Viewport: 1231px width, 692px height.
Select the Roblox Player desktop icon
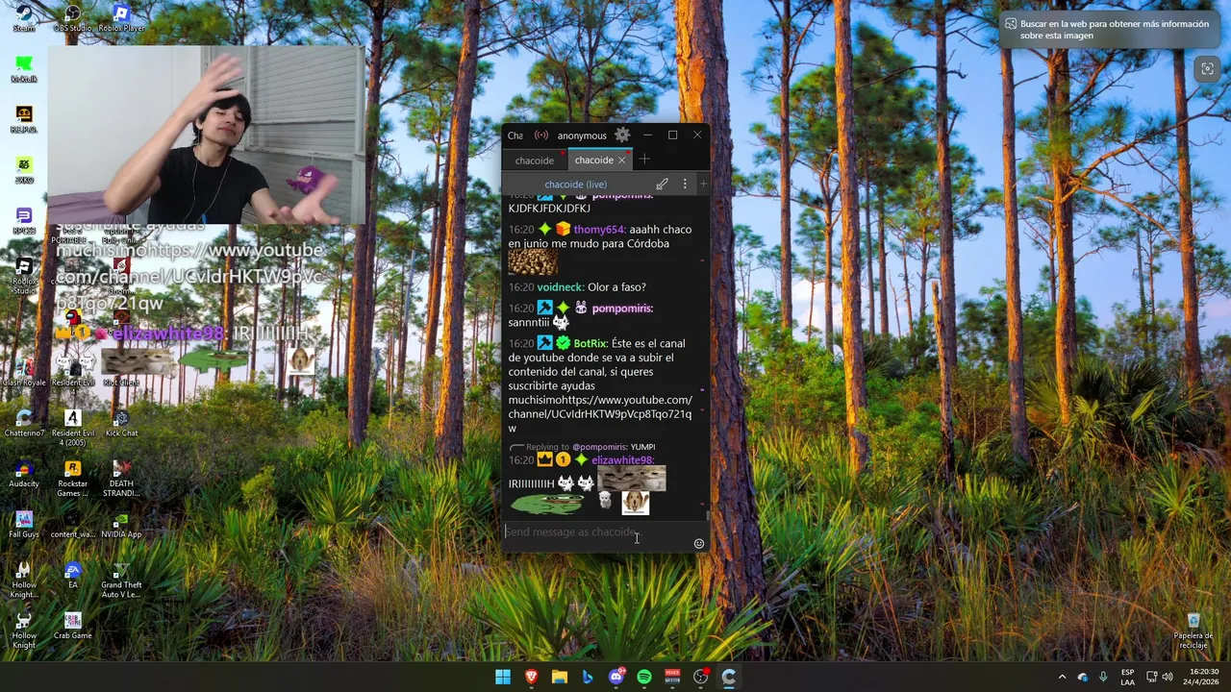pos(121,17)
